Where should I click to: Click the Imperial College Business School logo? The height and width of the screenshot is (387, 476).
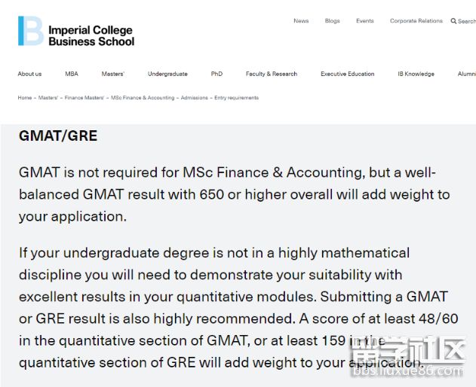coord(75,31)
